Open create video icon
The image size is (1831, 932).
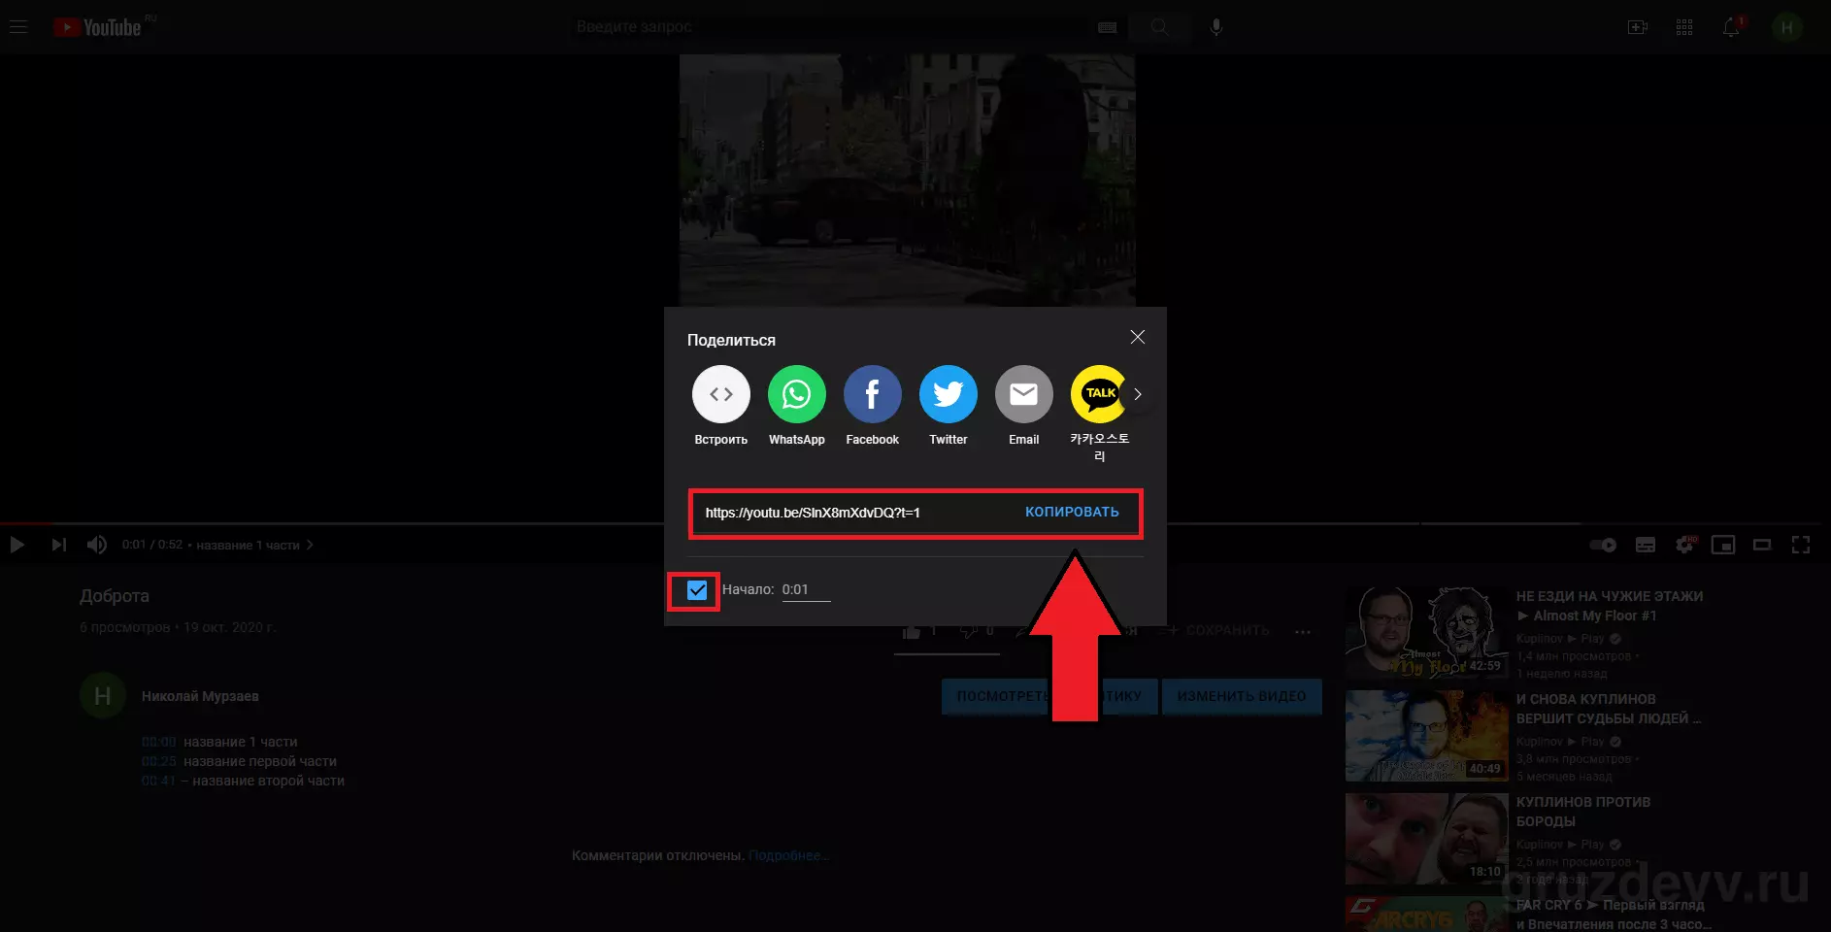pos(1638,27)
